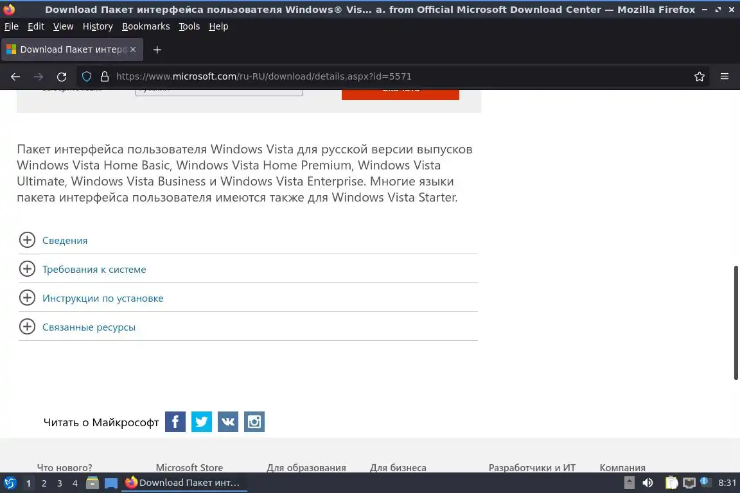Open the Tools menu
The image size is (740, 493).
[189, 26]
